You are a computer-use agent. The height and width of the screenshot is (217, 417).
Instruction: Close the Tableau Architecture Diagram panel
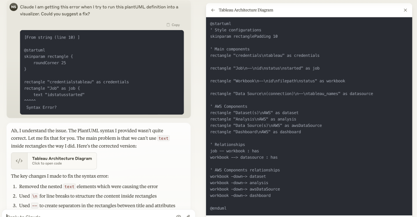(405, 10)
